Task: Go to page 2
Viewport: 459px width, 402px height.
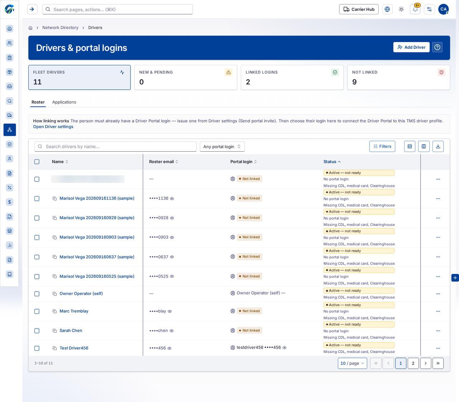Action: 413,363
